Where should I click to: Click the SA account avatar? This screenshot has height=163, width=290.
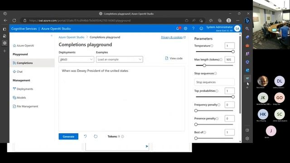[x=237, y=29]
